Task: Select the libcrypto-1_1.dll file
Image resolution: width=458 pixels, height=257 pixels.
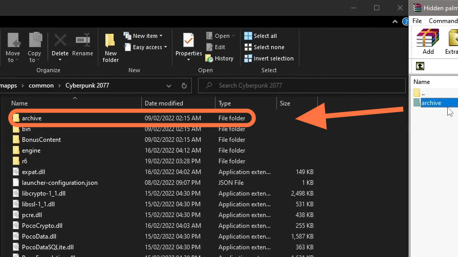Action: pos(162,194)
